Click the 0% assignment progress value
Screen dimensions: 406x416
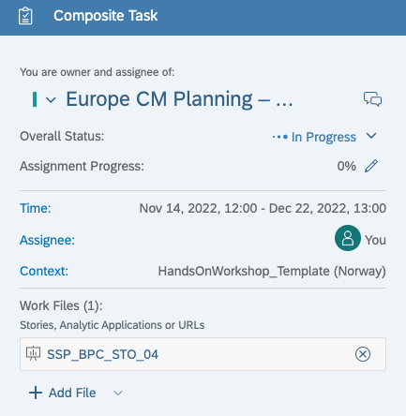coord(347,166)
